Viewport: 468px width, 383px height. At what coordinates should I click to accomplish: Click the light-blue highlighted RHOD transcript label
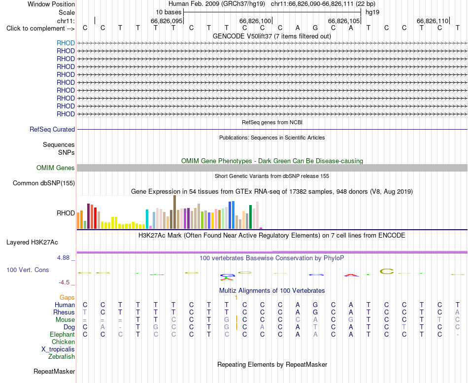click(66, 43)
